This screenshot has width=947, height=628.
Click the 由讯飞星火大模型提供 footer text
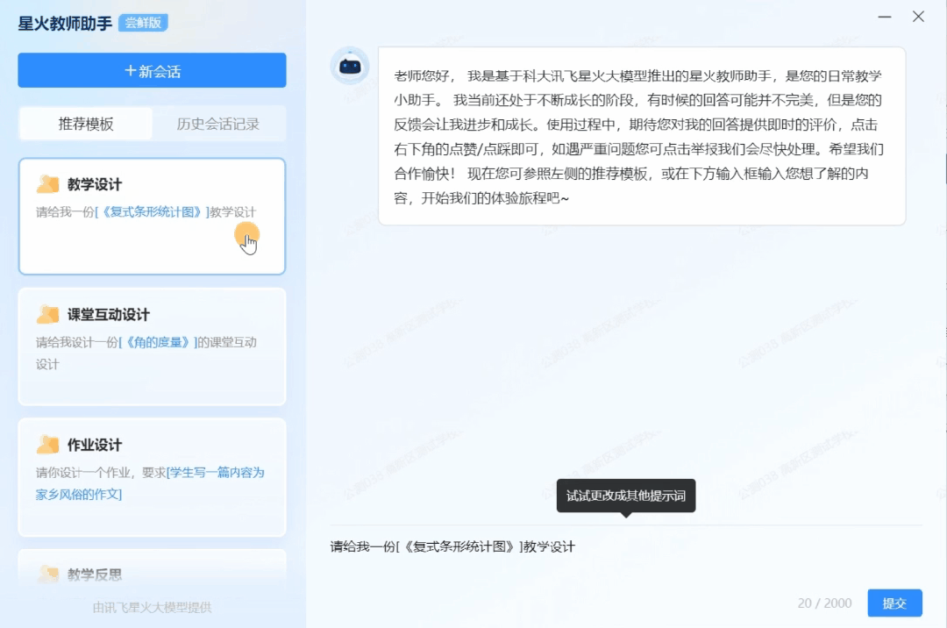pyautogui.click(x=151, y=608)
